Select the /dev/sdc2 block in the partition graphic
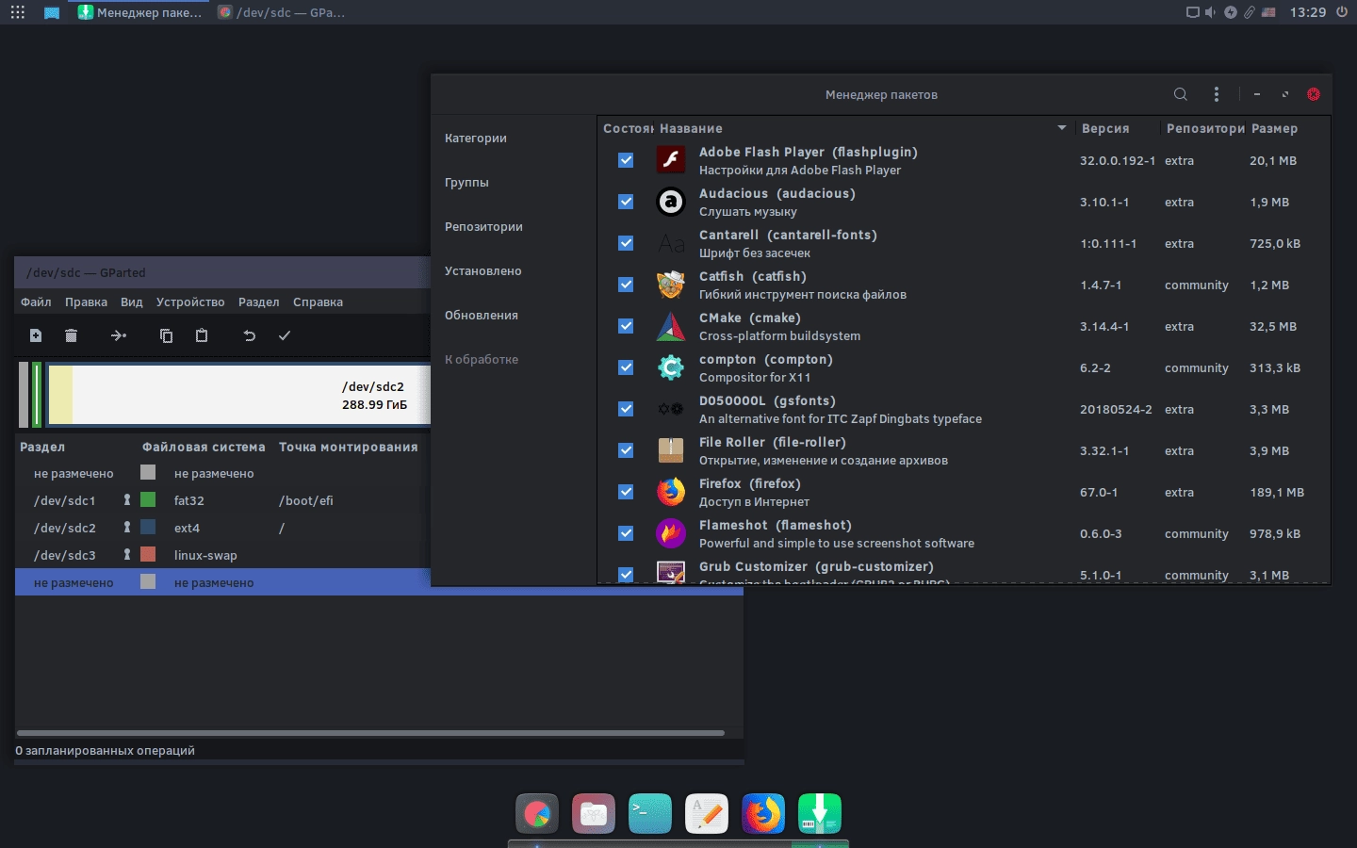The width and height of the screenshot is (1357, 848). 239,394
